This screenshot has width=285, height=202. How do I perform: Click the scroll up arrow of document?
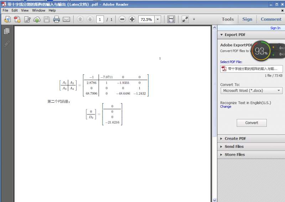click(214, 28)
